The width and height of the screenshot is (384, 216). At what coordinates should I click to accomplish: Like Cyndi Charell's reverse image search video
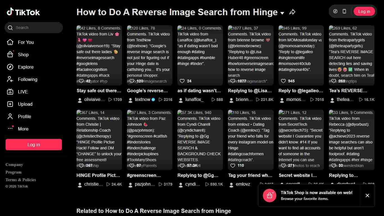(182, 165)
